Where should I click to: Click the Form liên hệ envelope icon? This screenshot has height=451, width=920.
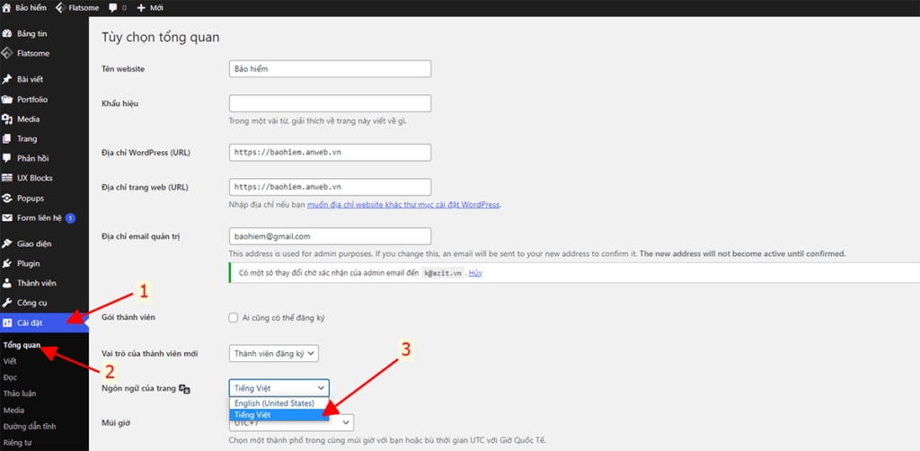[x=7, y=217]
